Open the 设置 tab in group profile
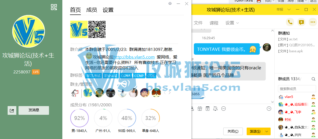 [108, 10]
